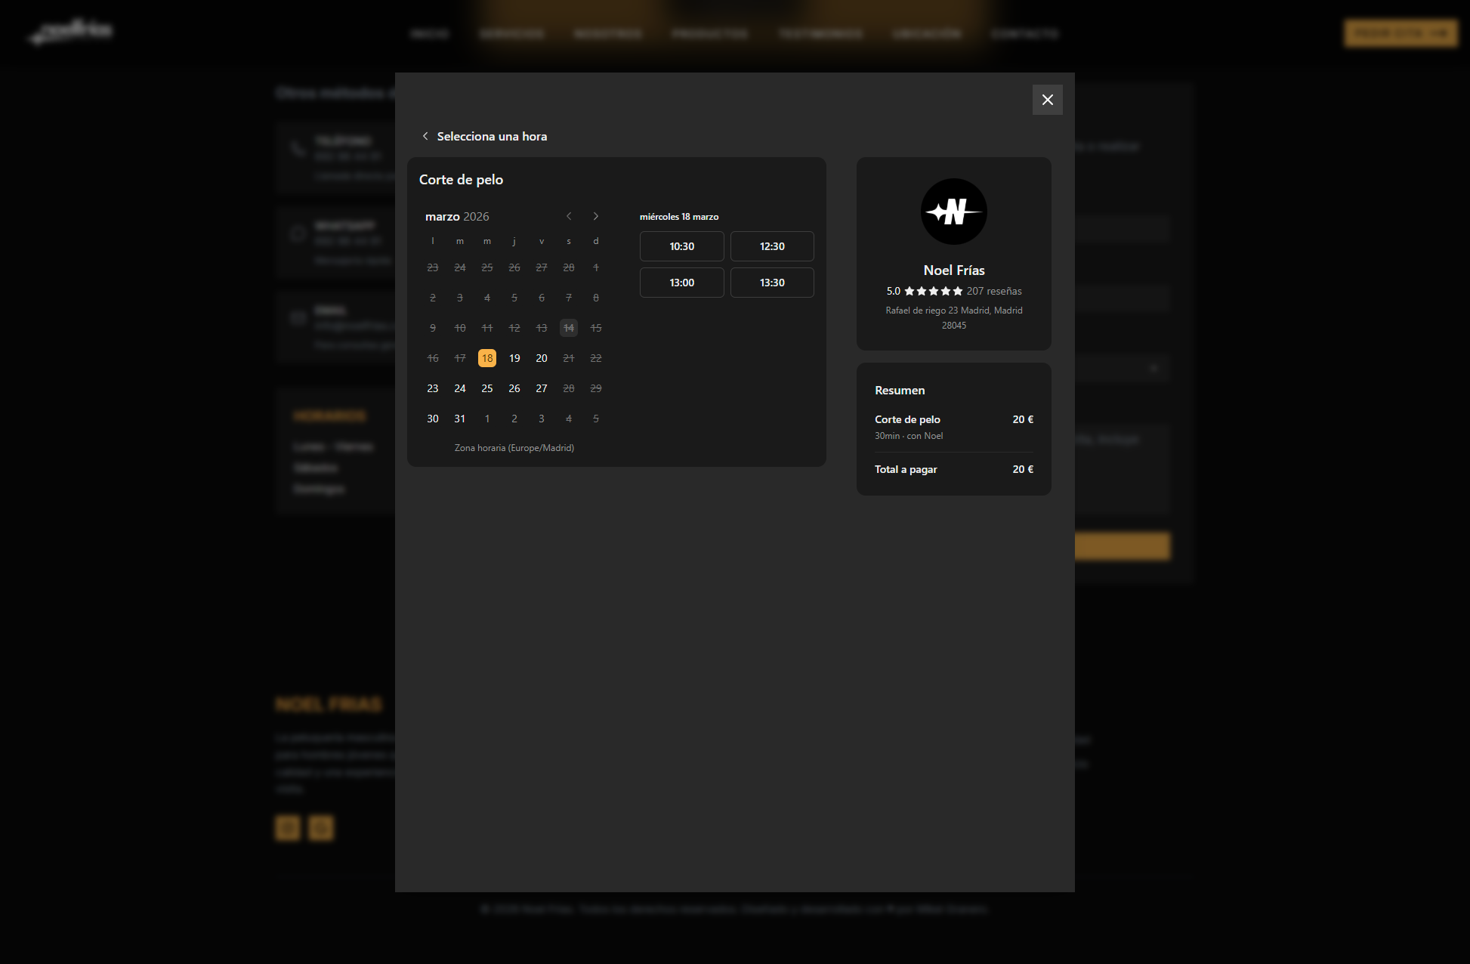Viewport: 1470px width, 964px height.
Task: Go back using the arrow beside 'Selecciona una hora'
Action: tap(425, 136)
